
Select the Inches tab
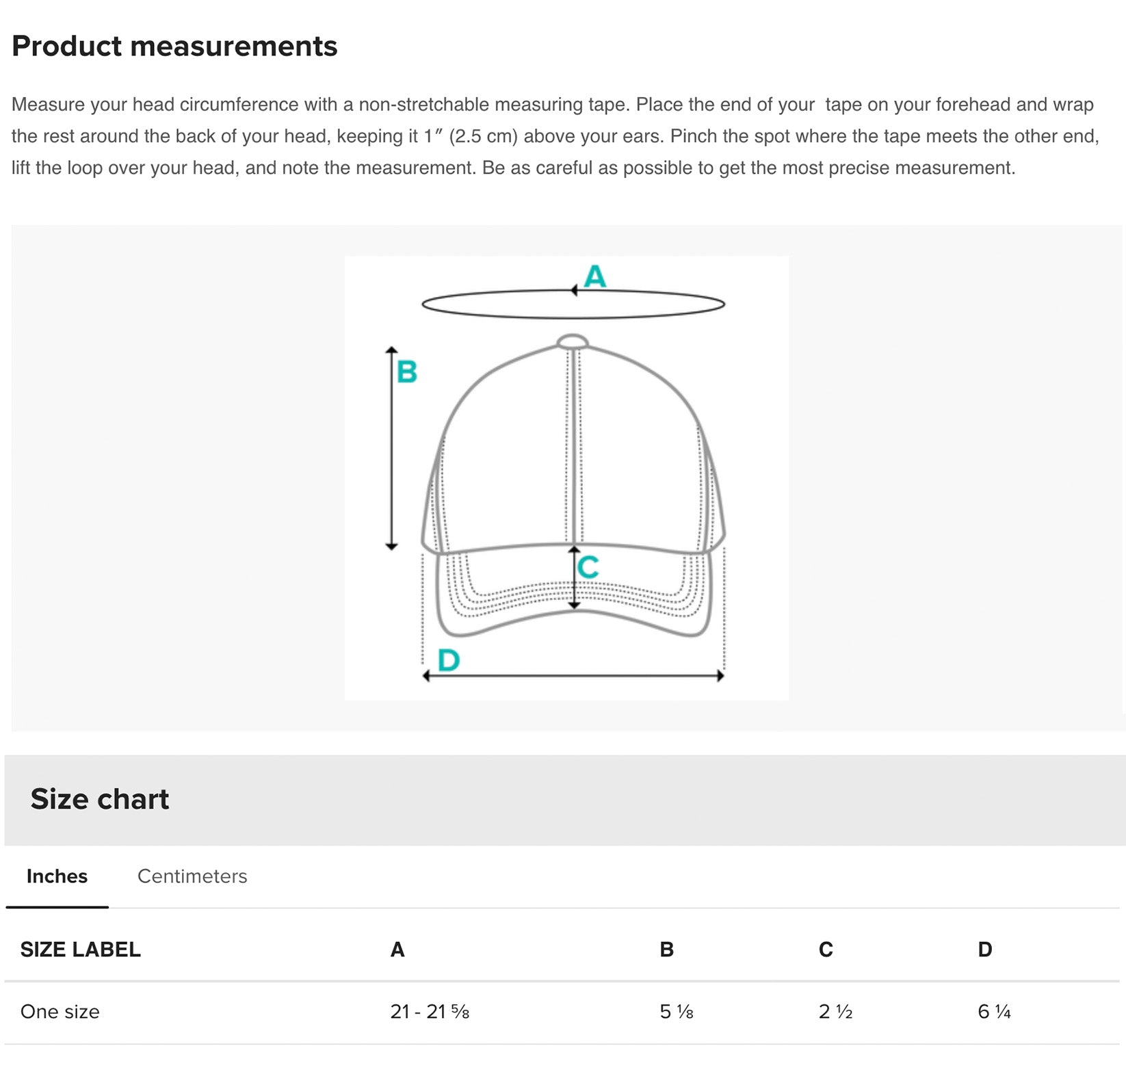tap(57, 876)
